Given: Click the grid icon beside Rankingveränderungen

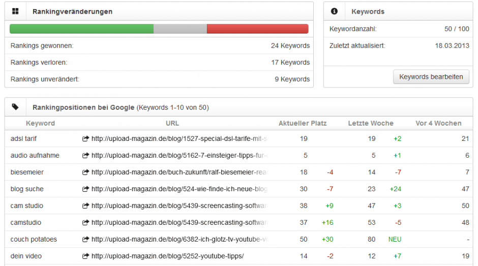Looking at the screenshot, I should pos(16,11).
